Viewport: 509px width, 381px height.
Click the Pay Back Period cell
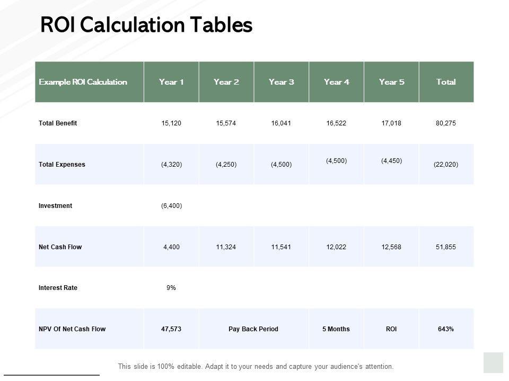[x=253, y=329]
